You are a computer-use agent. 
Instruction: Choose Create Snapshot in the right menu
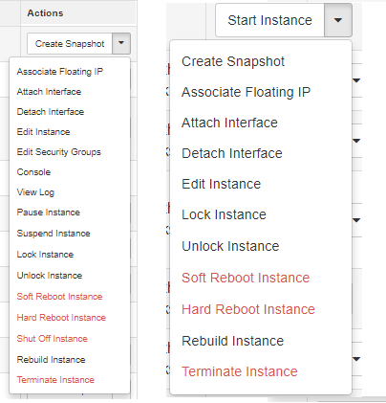coord(233,61)
